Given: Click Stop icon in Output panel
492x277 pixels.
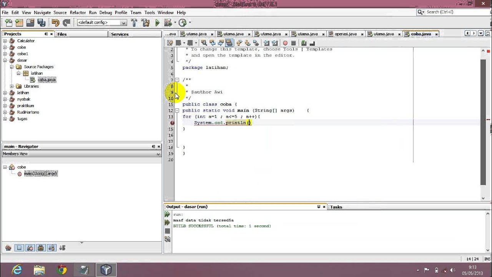Looking at the screenshot, I should [167, 231].
